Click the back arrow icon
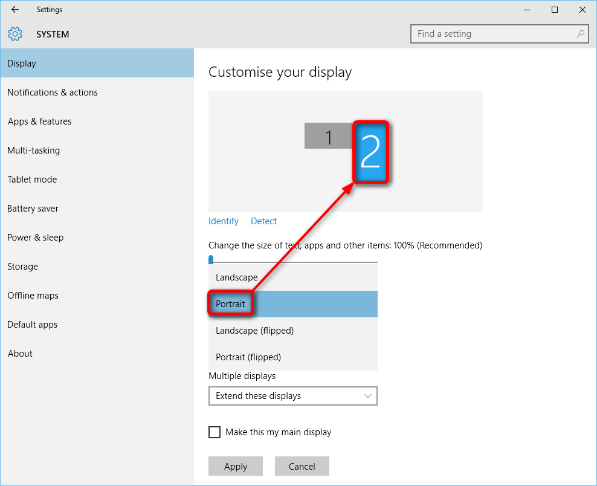This screenshot has width=597, height=486. point(15,10)
